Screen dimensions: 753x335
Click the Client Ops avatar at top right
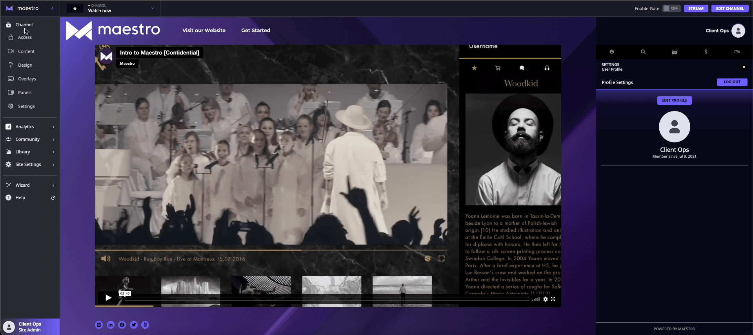pos(738,31)
